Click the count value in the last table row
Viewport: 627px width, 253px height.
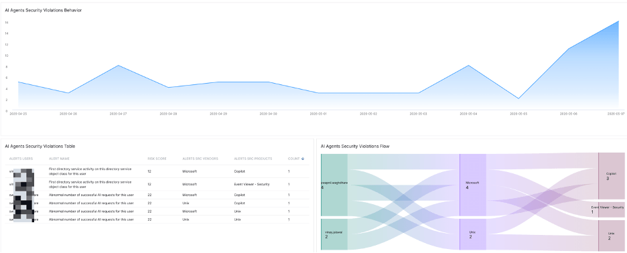click(x=289, y=220)
